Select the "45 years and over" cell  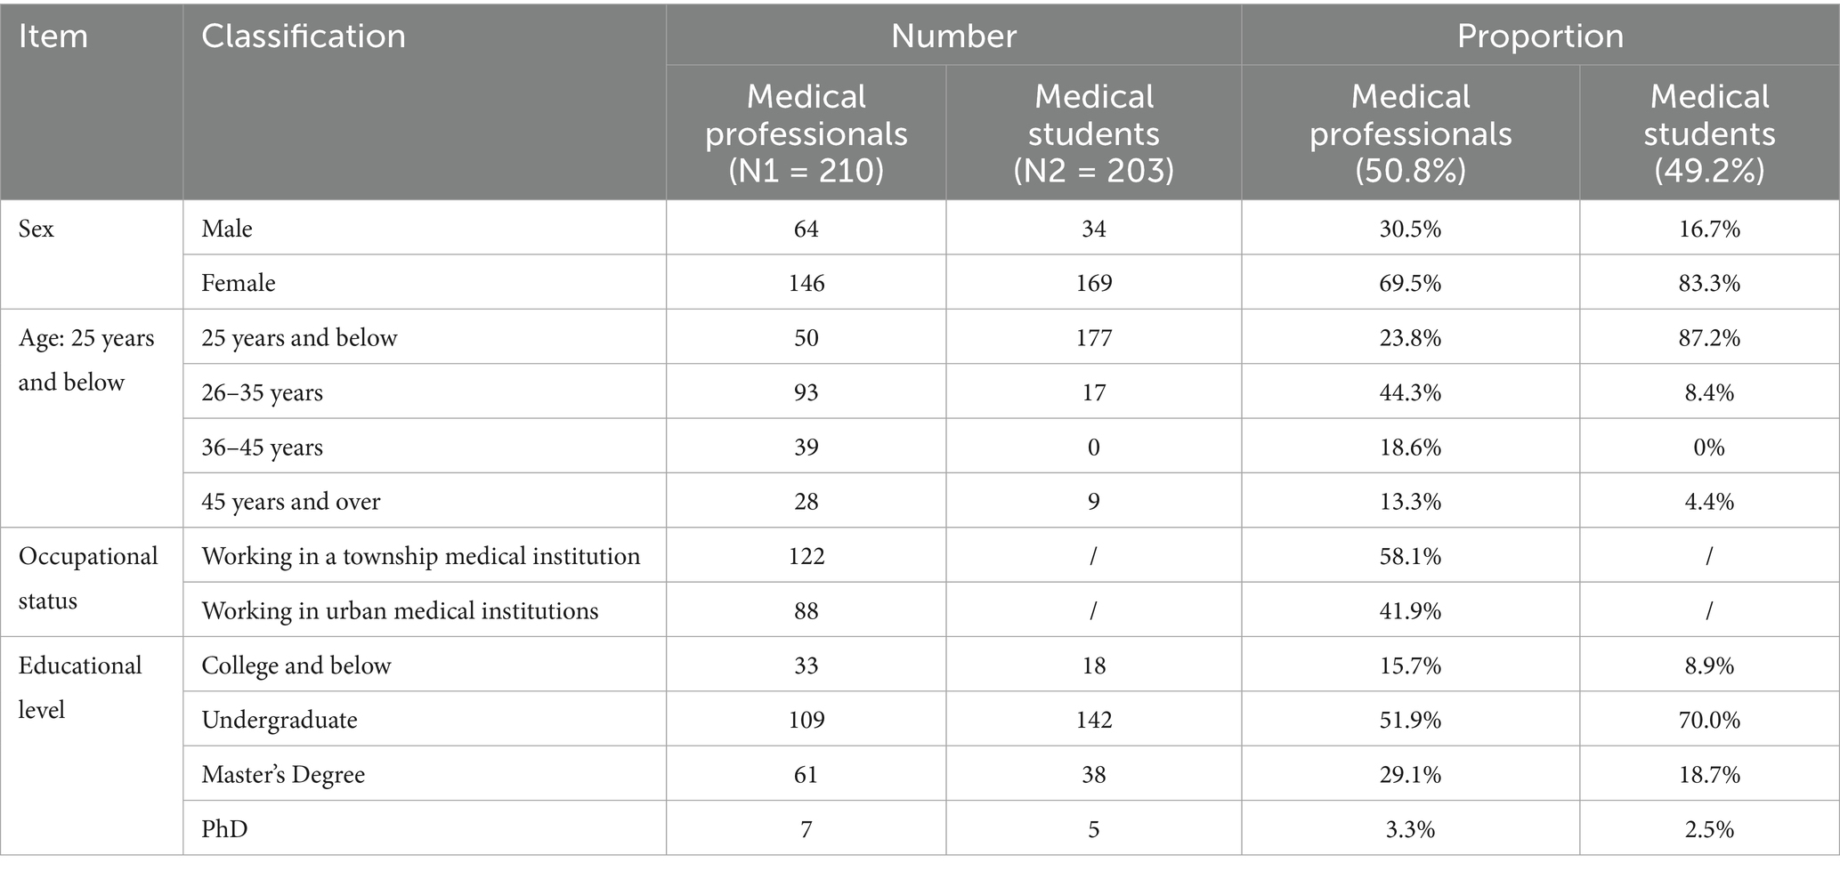pos(291,502)
